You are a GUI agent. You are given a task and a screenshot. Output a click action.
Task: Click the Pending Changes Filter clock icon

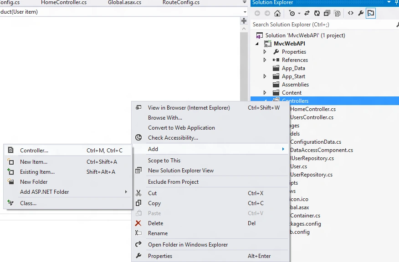(x=292, y=13)
